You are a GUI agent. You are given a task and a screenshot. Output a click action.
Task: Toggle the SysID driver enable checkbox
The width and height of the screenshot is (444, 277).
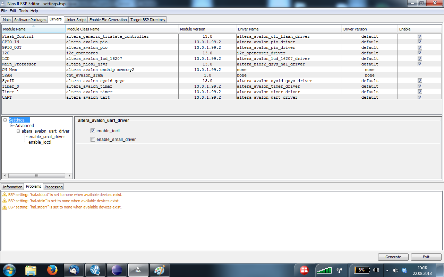420,81
